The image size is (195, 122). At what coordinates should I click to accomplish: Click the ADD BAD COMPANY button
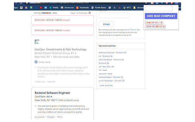161,16
